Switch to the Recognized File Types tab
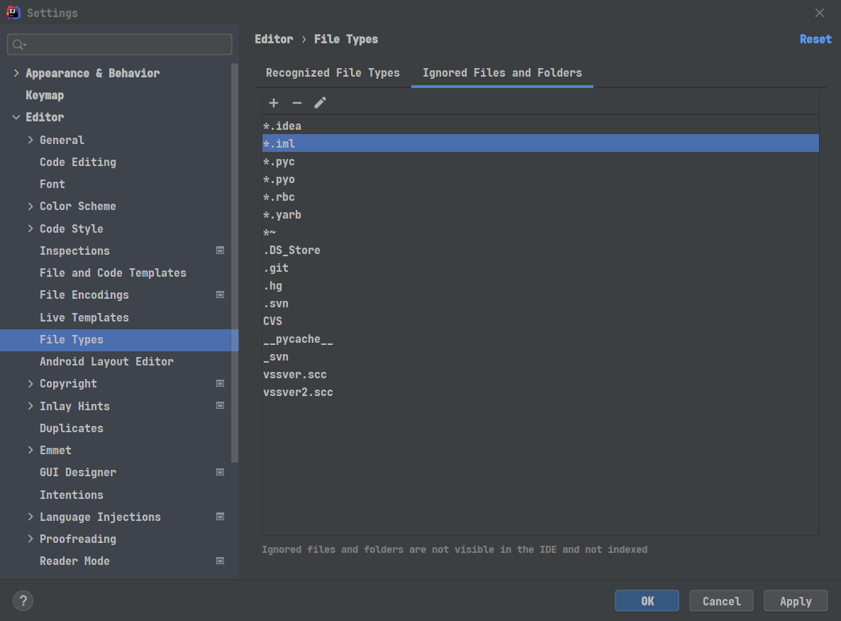 pos(333,73)
